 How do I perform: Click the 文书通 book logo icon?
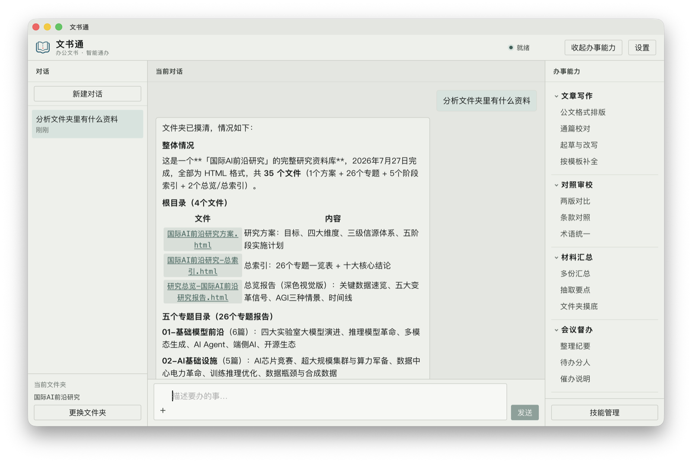click(43, 47)
